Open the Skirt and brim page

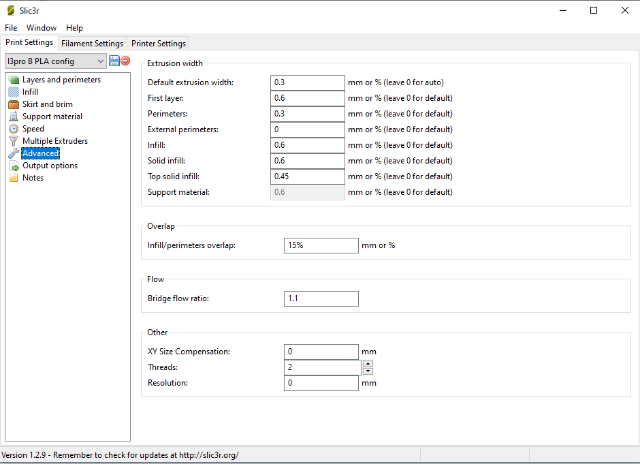[x=47, y=104]
